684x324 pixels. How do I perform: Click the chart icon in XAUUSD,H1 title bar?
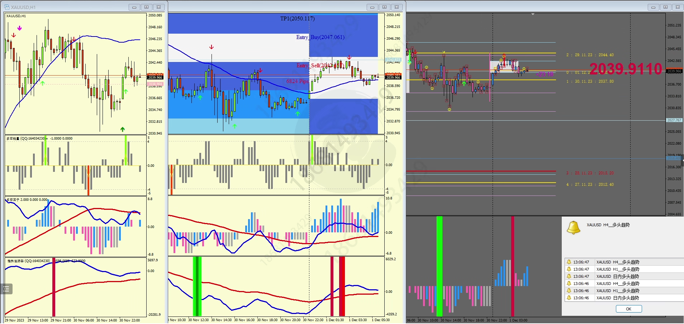[7, 7]
